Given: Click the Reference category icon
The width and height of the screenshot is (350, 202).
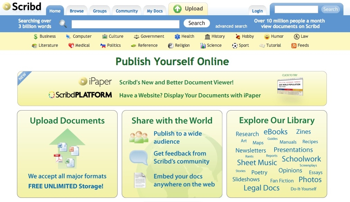Looking at the screenshot, I should 133,46.
